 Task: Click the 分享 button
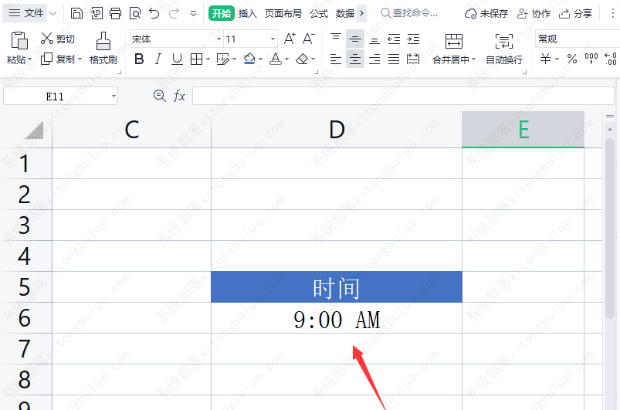pyautogui.click(x=575, y=13)
